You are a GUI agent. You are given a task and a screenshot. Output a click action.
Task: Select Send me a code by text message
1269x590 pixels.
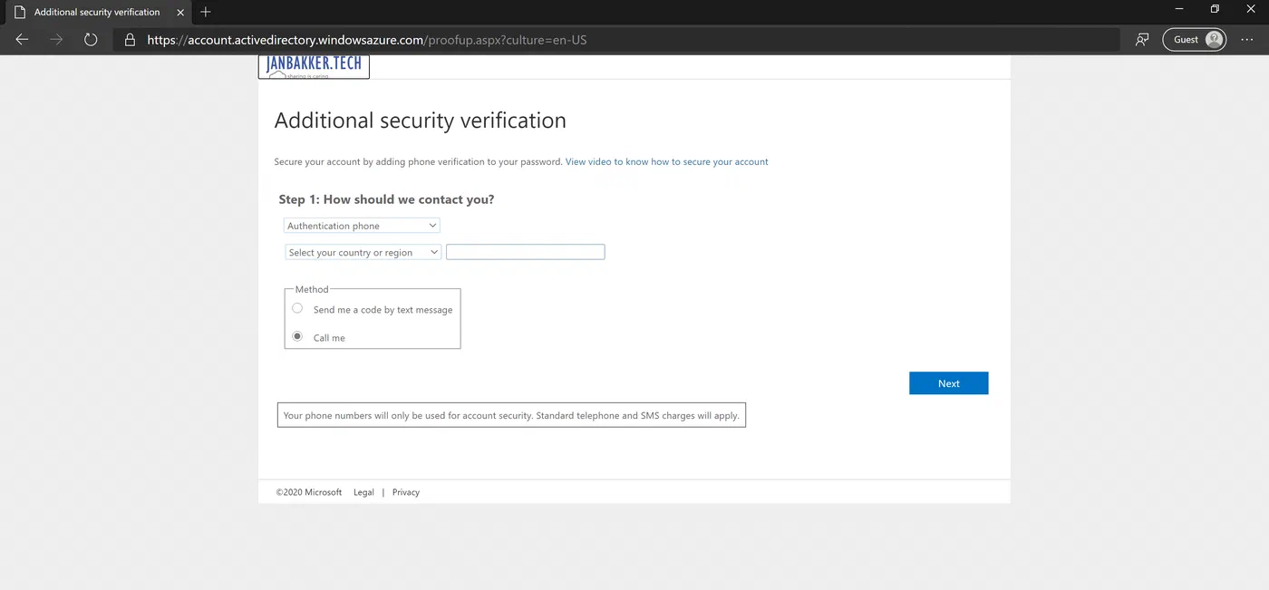(x=297, y=308)
